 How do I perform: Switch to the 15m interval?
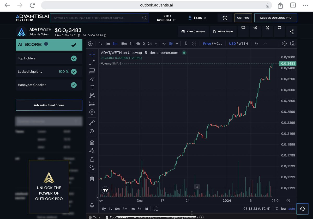click(123, 44)
